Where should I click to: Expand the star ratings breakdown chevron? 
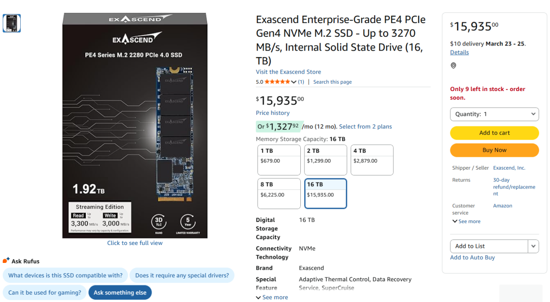[293, 81]
